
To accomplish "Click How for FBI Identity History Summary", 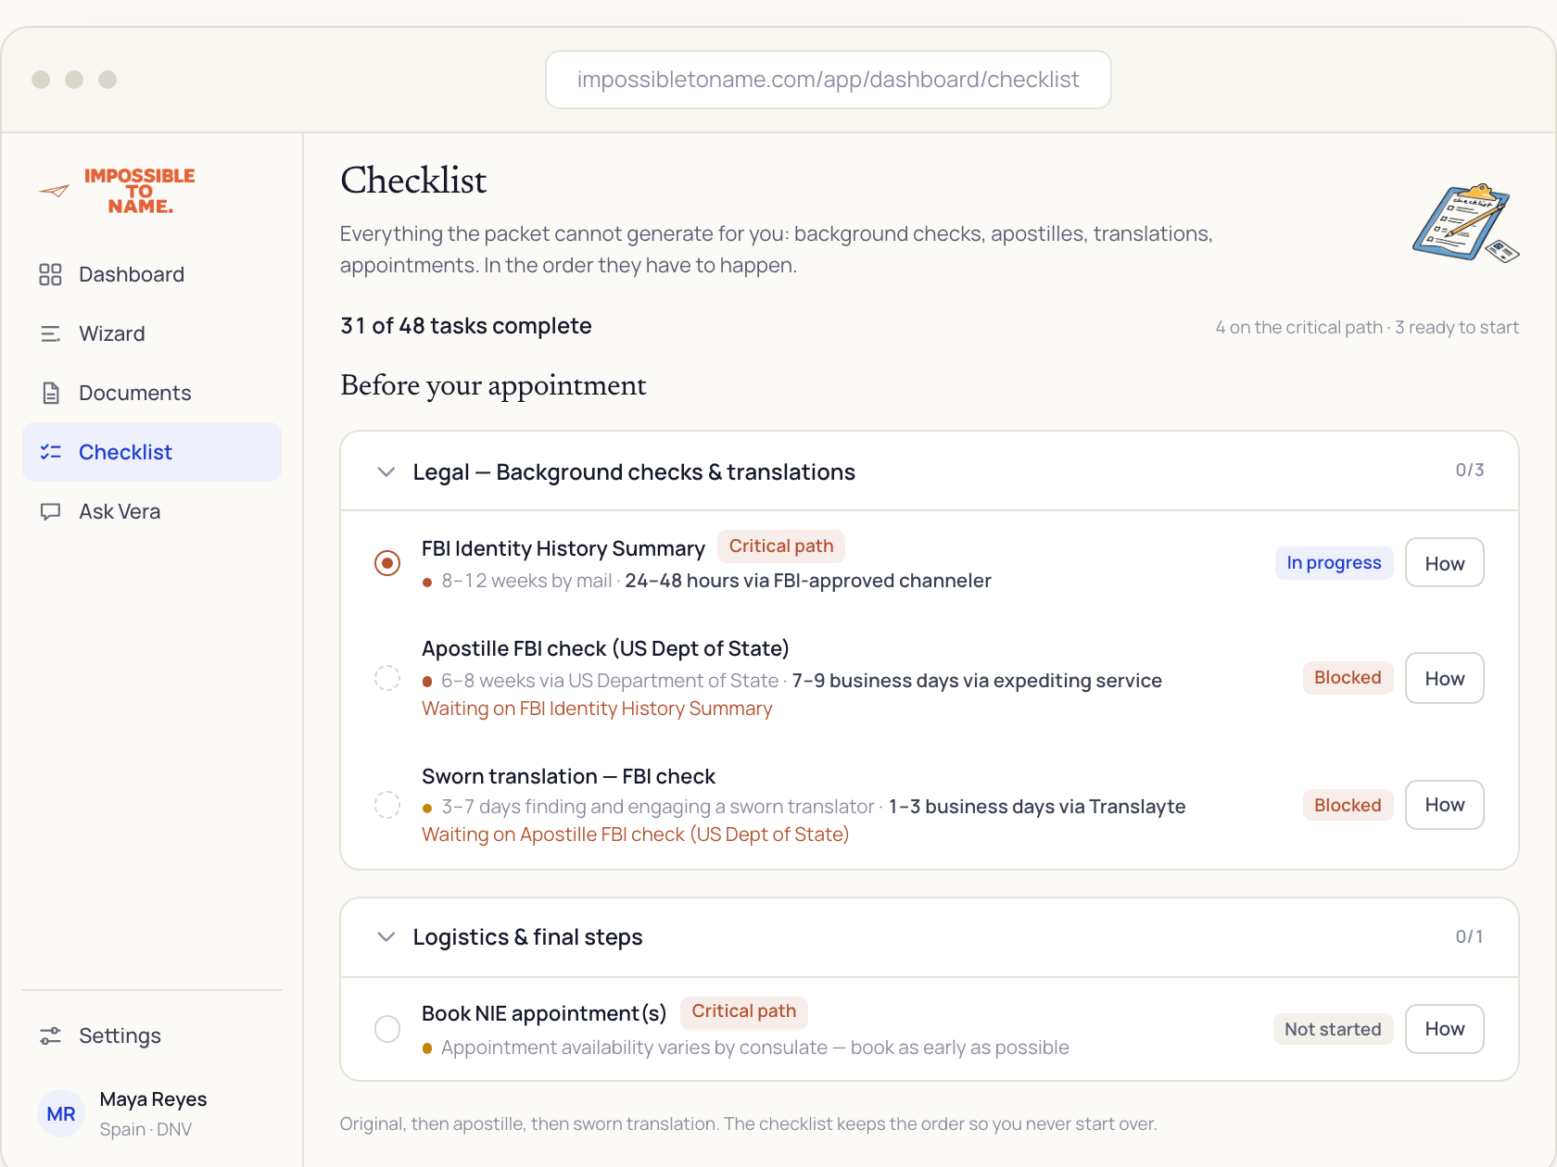I will 1444,563.
